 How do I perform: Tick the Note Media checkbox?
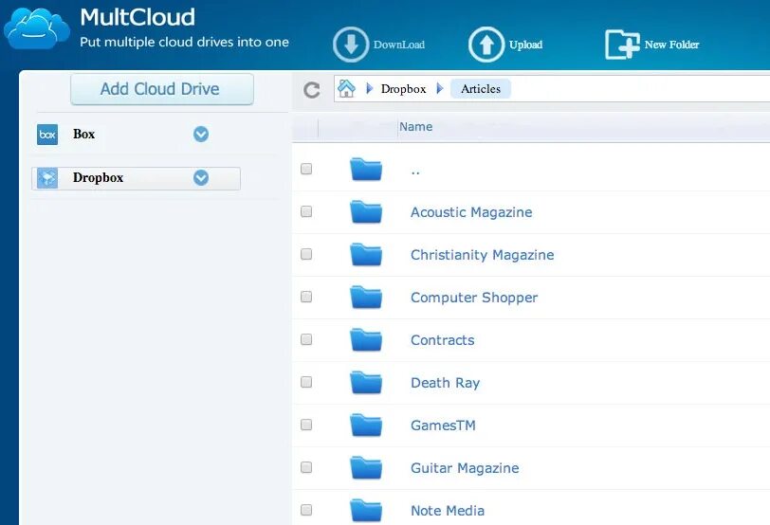click(x=306, y=510)
